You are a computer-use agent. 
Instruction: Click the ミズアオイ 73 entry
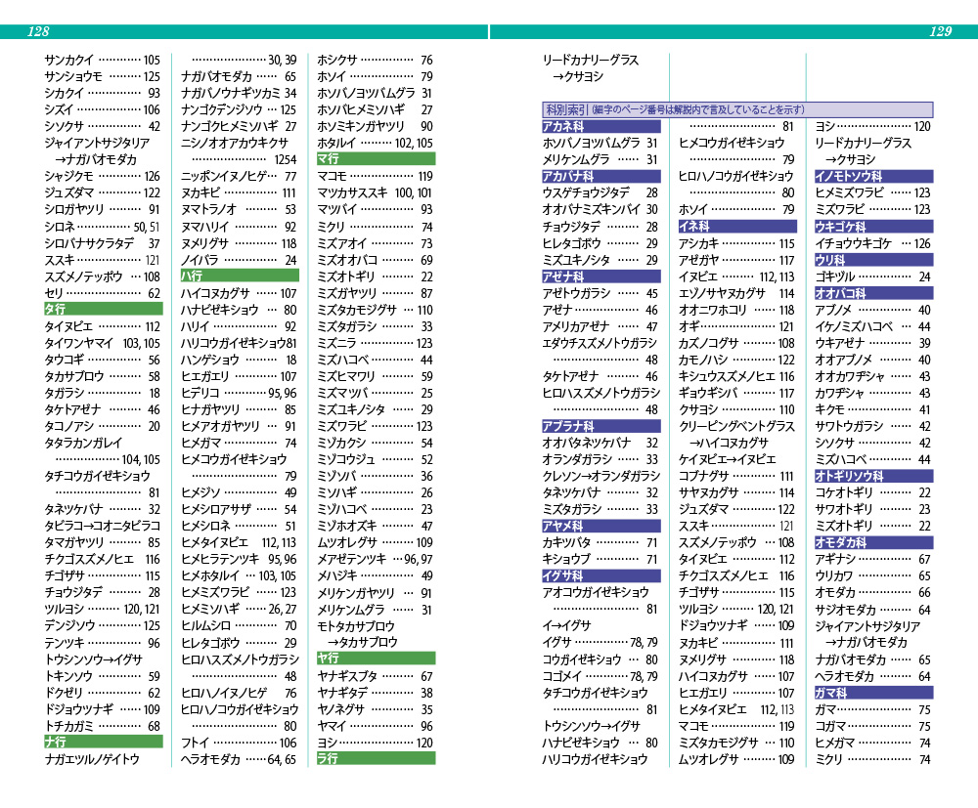(375, 243)
